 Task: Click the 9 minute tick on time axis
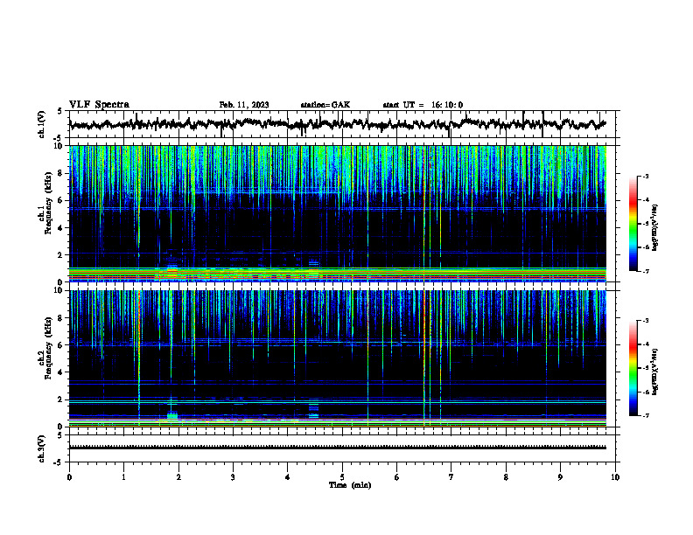point(560,477)
